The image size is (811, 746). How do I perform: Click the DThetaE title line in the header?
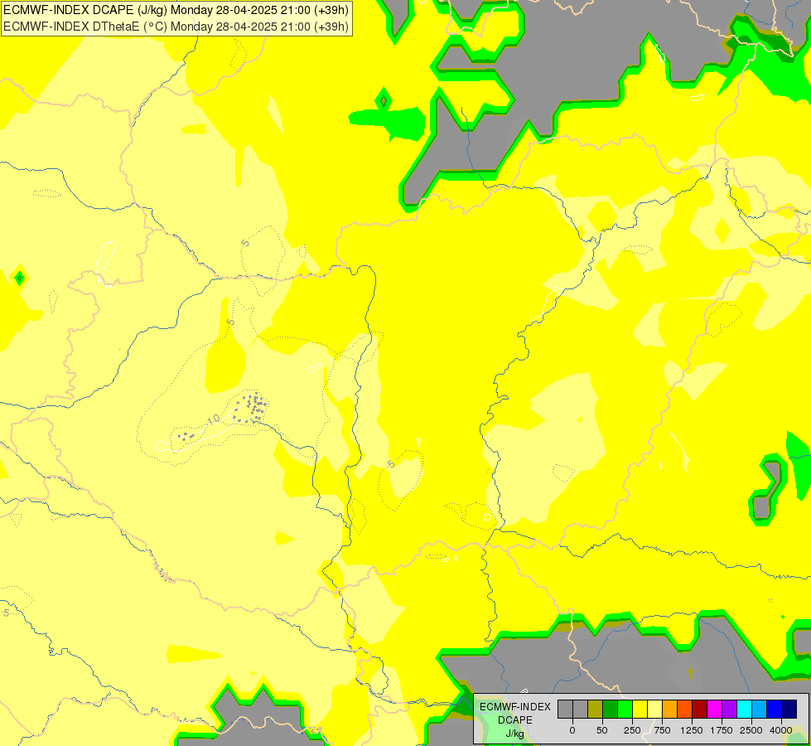click(176, 26)
